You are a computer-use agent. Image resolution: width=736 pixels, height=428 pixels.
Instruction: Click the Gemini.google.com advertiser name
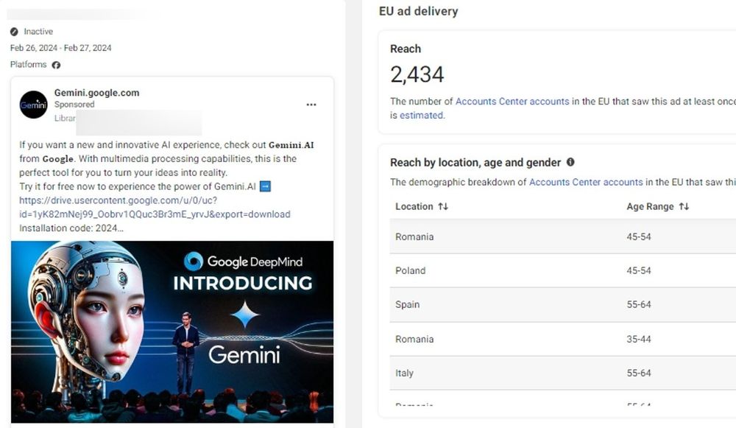pyautogui.click(x=96, y=93)
